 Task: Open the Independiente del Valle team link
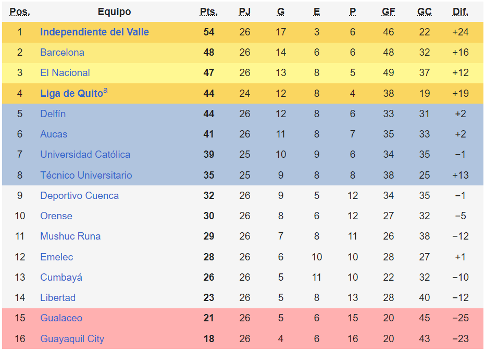[94, 32]
